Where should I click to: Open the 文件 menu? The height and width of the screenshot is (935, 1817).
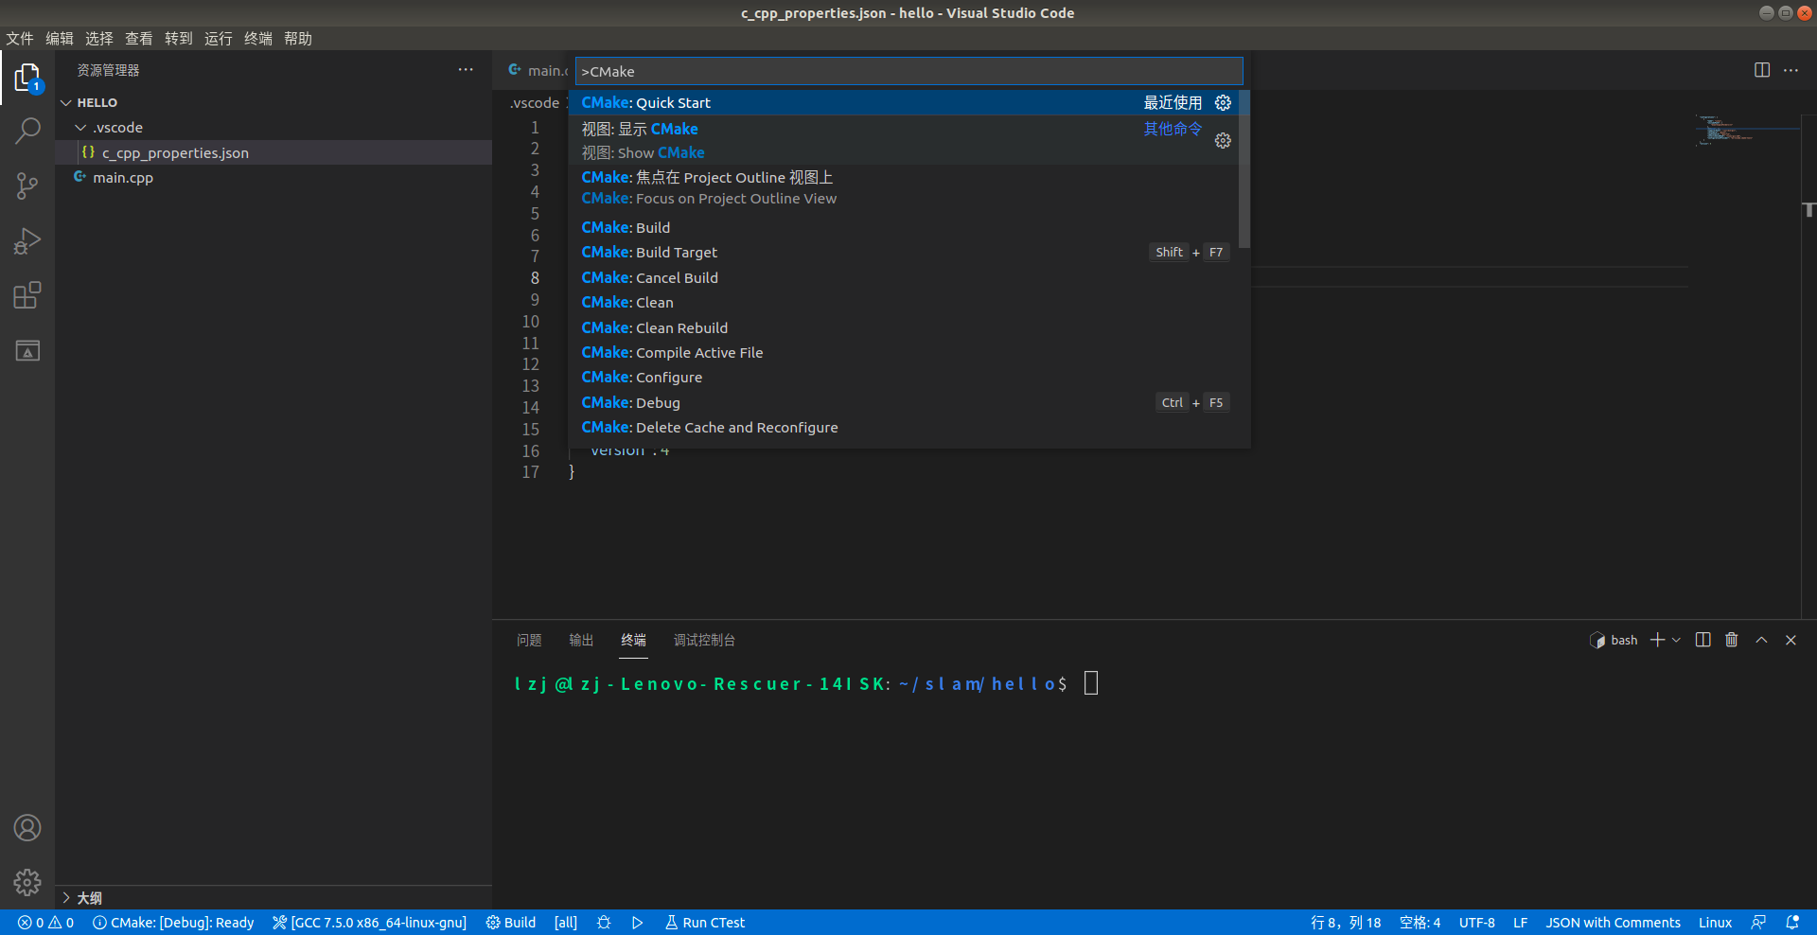click(x=20, y=38)
